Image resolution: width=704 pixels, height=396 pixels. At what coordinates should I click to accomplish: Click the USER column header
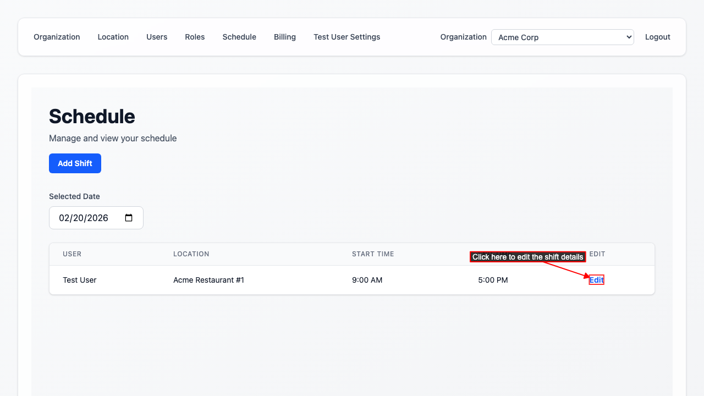[x=72, y=254]
